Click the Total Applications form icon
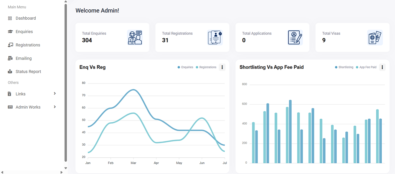Screen dimensions: 395x174 pyautogui.click(x=295, y=37)
